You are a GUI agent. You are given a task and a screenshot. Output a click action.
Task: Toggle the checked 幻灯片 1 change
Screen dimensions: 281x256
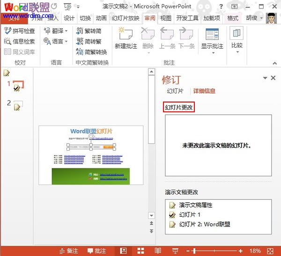point(185,215)
